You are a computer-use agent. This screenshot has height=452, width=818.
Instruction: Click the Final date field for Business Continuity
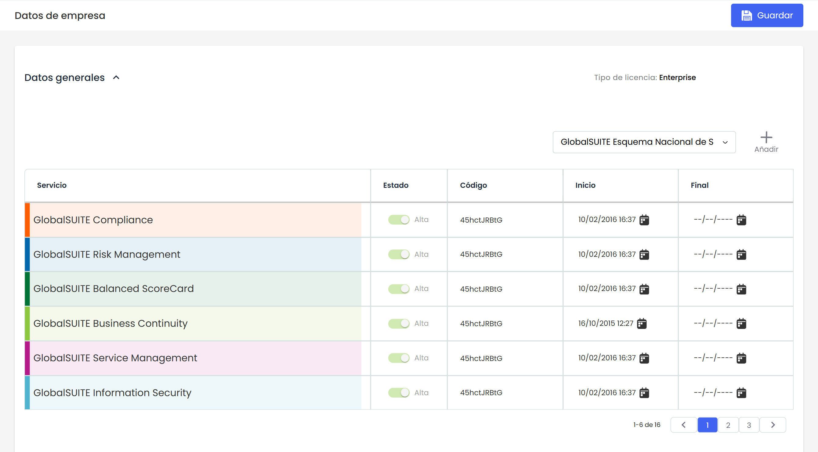click(713, 323)
